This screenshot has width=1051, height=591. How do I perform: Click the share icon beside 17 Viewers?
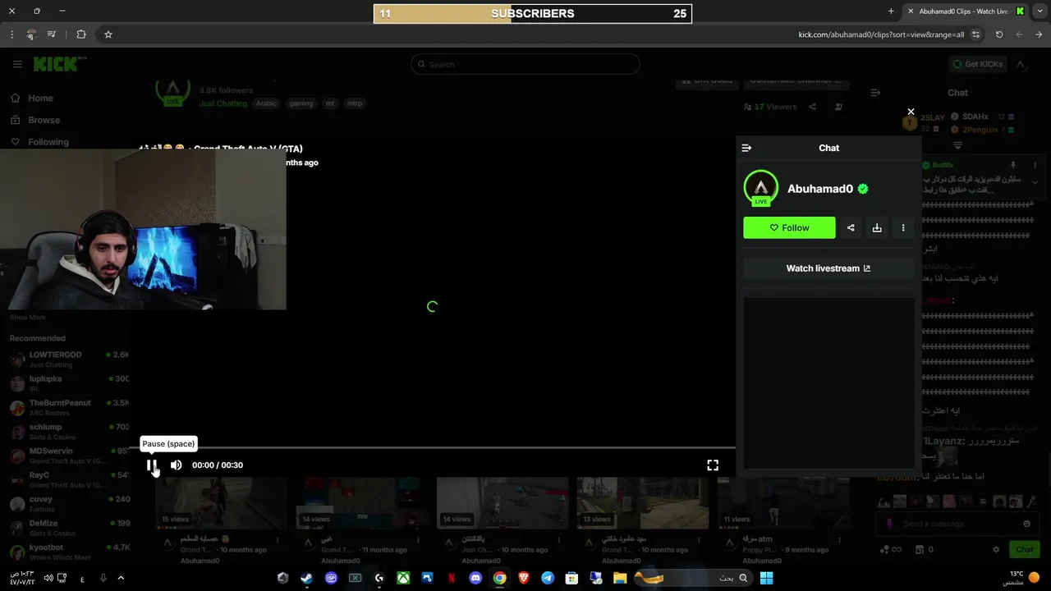point(812,107)
